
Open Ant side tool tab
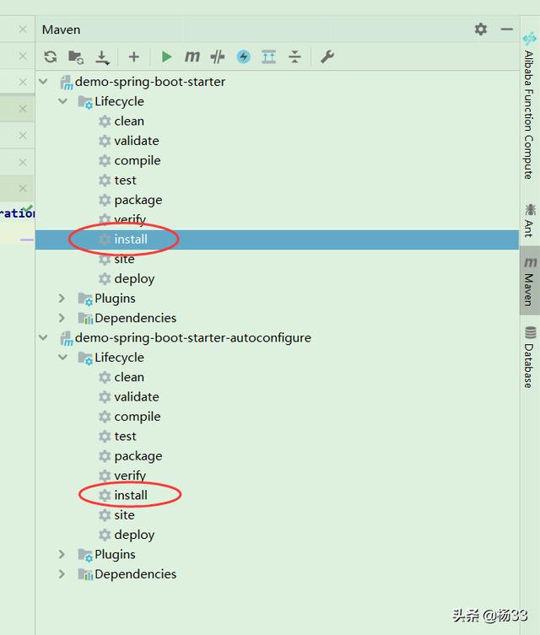coord(529,221)
